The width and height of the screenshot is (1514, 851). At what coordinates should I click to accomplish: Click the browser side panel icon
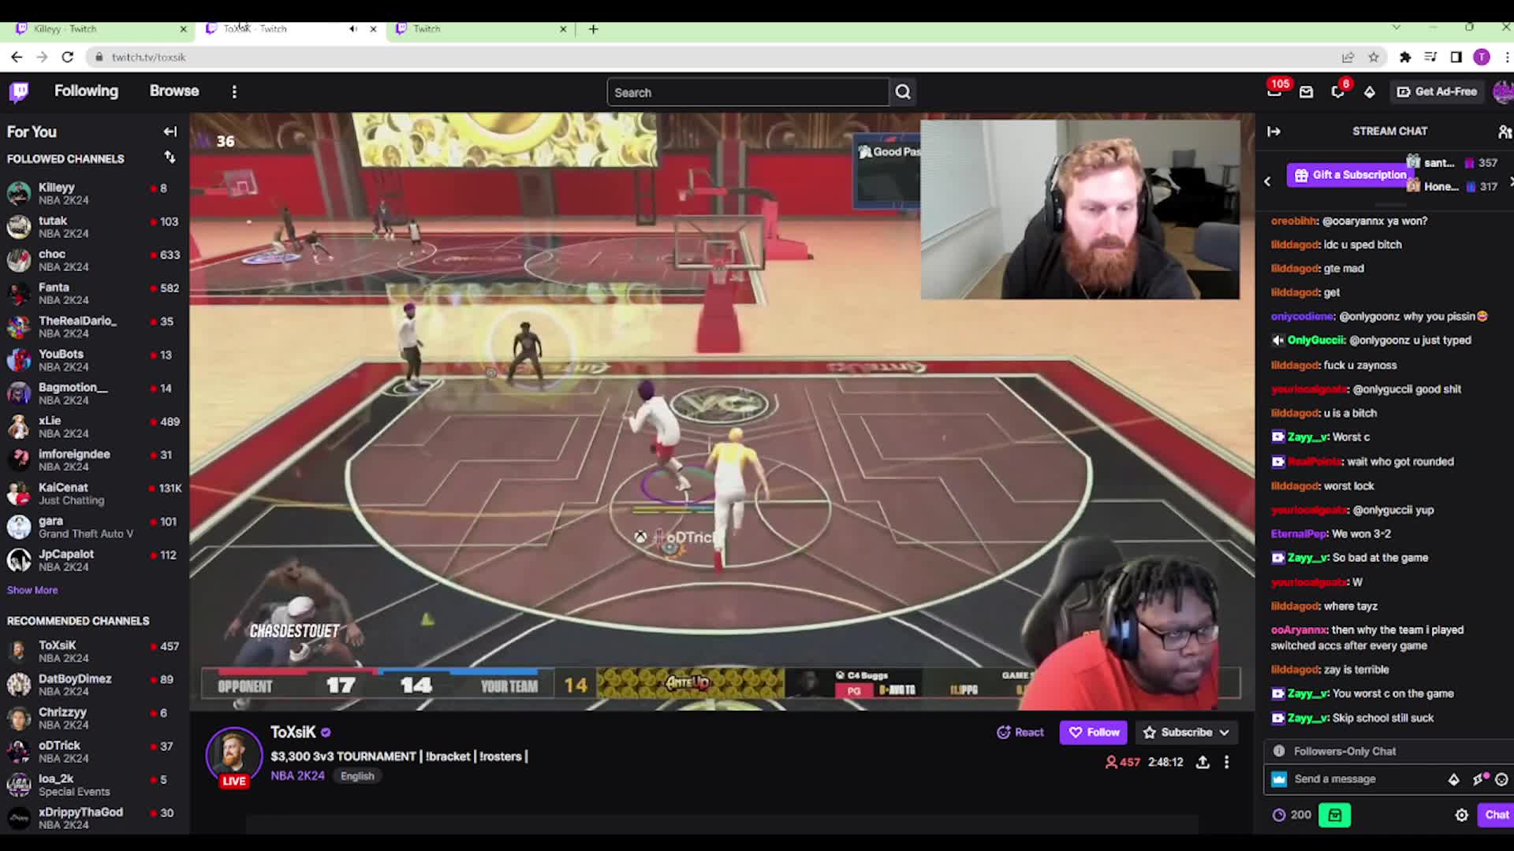(1456, 57)
